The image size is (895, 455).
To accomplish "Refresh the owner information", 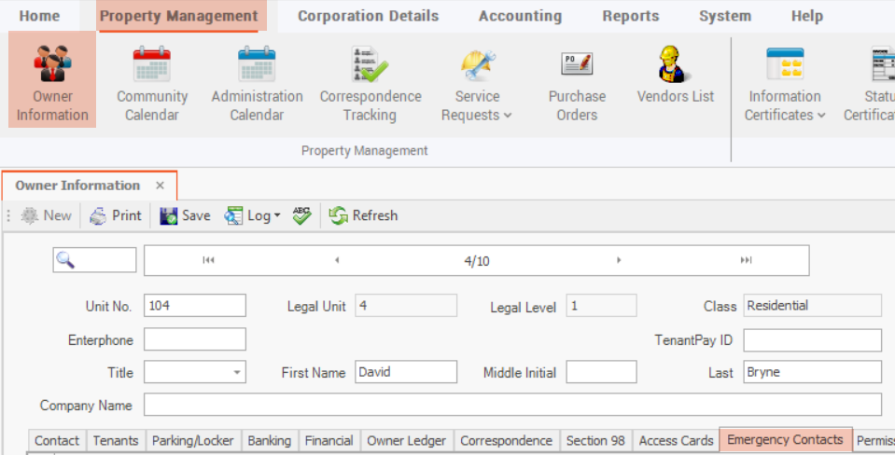I will click(x=363, y=215).
